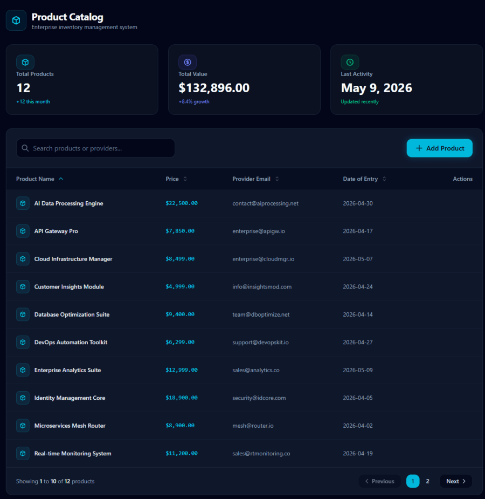
Task: Click email sales@rtmonitoring.co
Action: click(261, 454)
